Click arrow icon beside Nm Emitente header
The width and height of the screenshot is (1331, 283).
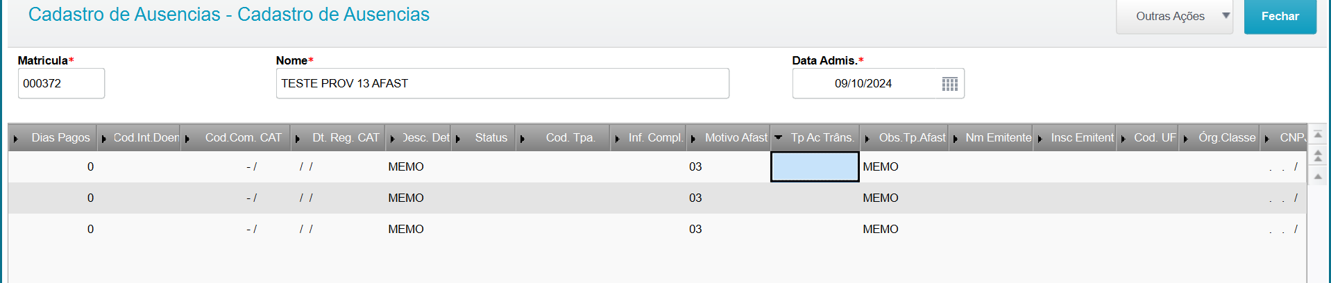tap(956, 139)
